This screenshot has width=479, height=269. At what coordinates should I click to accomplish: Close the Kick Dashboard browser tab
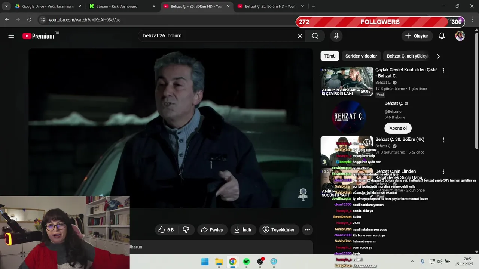click(154, 6)
